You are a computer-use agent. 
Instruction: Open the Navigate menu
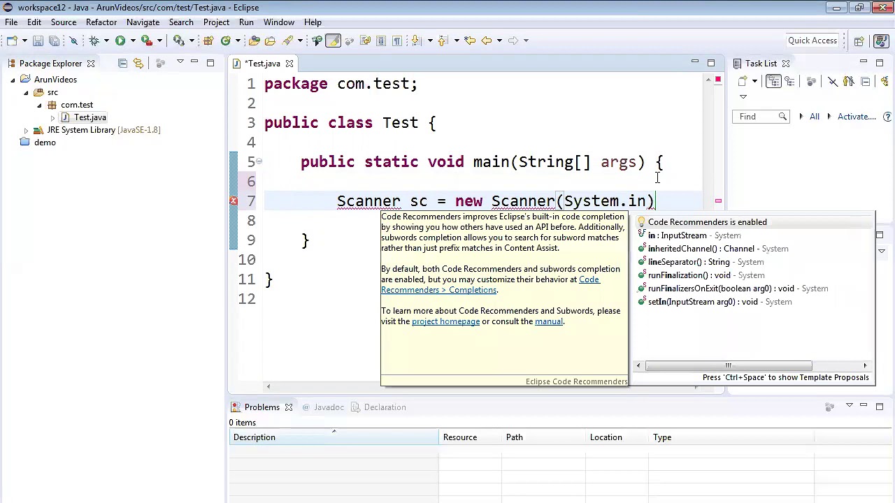coord(143,22)
